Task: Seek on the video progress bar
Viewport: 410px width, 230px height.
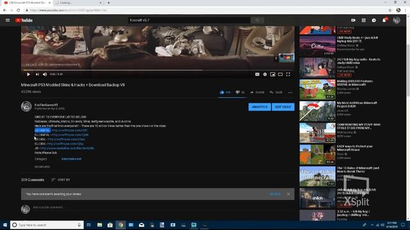Action: click(158, 70)
